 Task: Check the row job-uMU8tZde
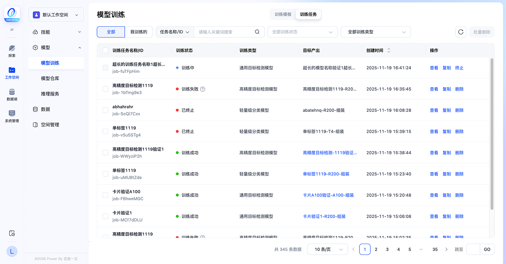pos(105,174)
